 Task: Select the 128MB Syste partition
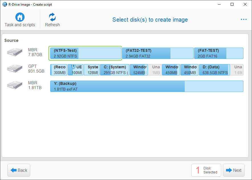pos(92,70)
